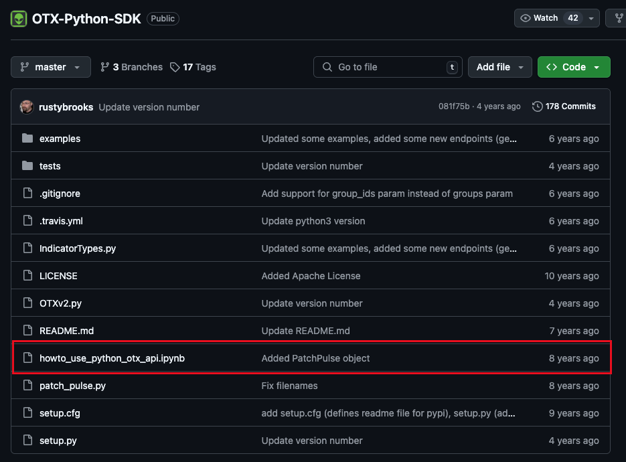
Task: Open the rustybrooks author profile link
Action: tap(66, 107)
